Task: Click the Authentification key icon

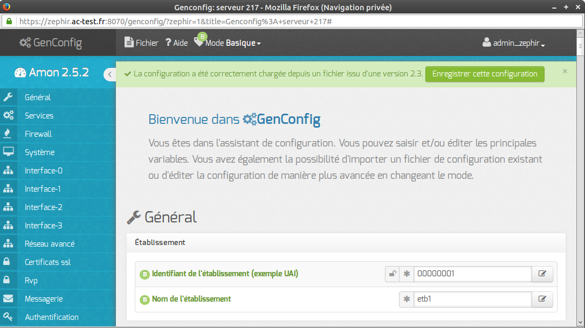Action: 8,317
